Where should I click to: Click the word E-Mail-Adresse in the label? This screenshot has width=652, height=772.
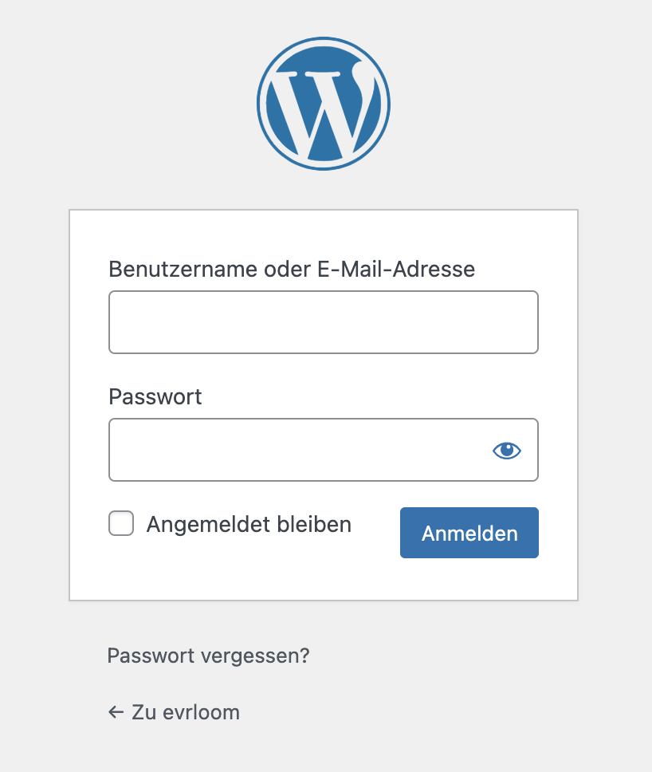396,270
